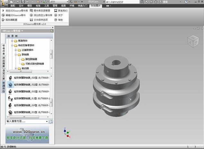The image size is (204, 149).
Task: Switch to the 模型 ribbon tab
Action: (30, 6)
